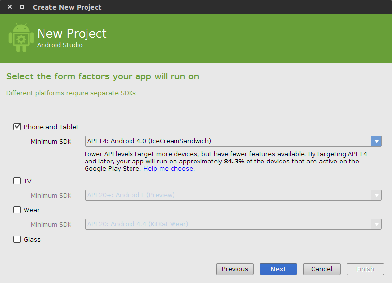Click the 'New Project' header title
Screen dimensions: 392x283
72,33
